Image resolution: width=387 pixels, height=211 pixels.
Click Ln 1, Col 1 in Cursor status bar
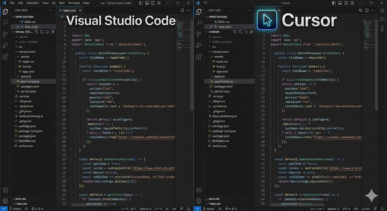(x=317, y=209)
